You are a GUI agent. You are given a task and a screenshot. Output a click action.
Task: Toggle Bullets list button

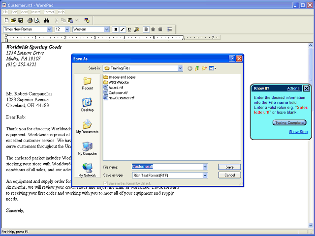tap(169, 29)
